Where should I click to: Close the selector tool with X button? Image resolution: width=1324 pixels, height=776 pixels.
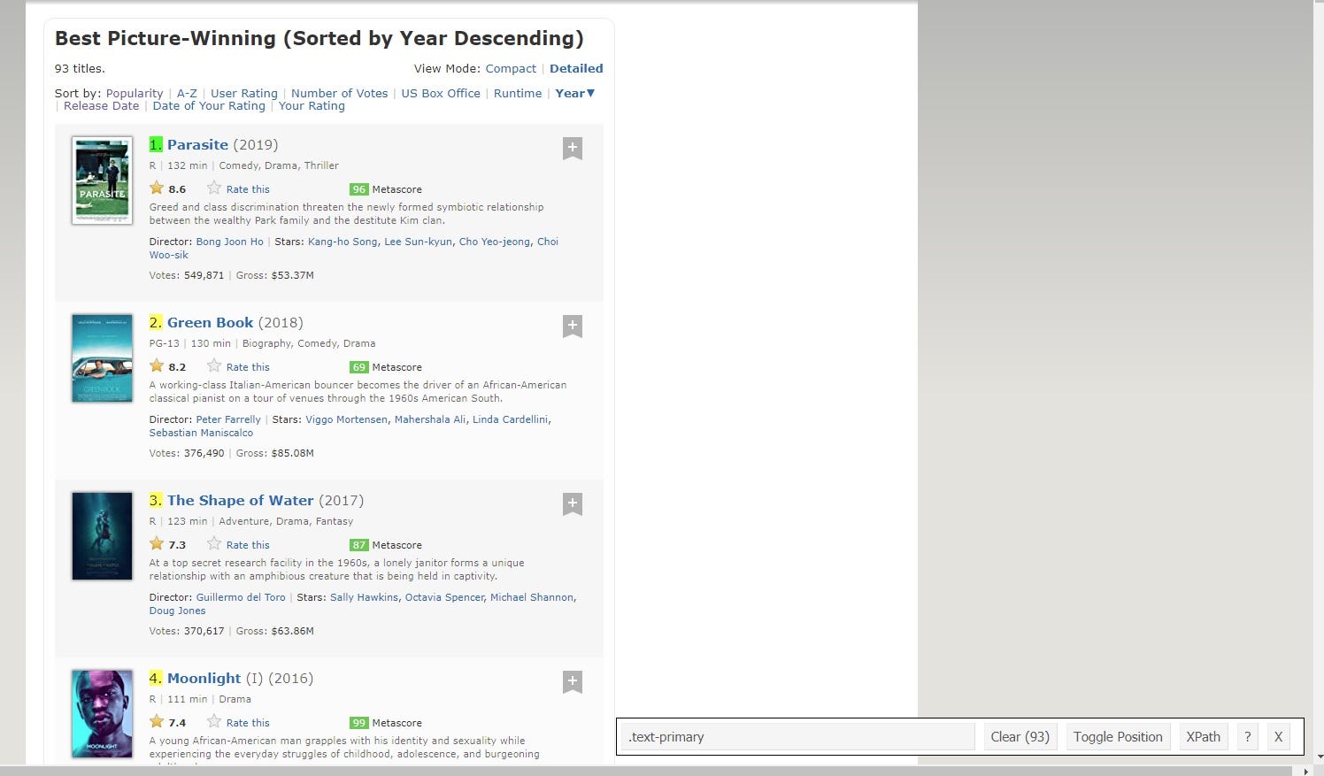click(x=1278, y=736)
